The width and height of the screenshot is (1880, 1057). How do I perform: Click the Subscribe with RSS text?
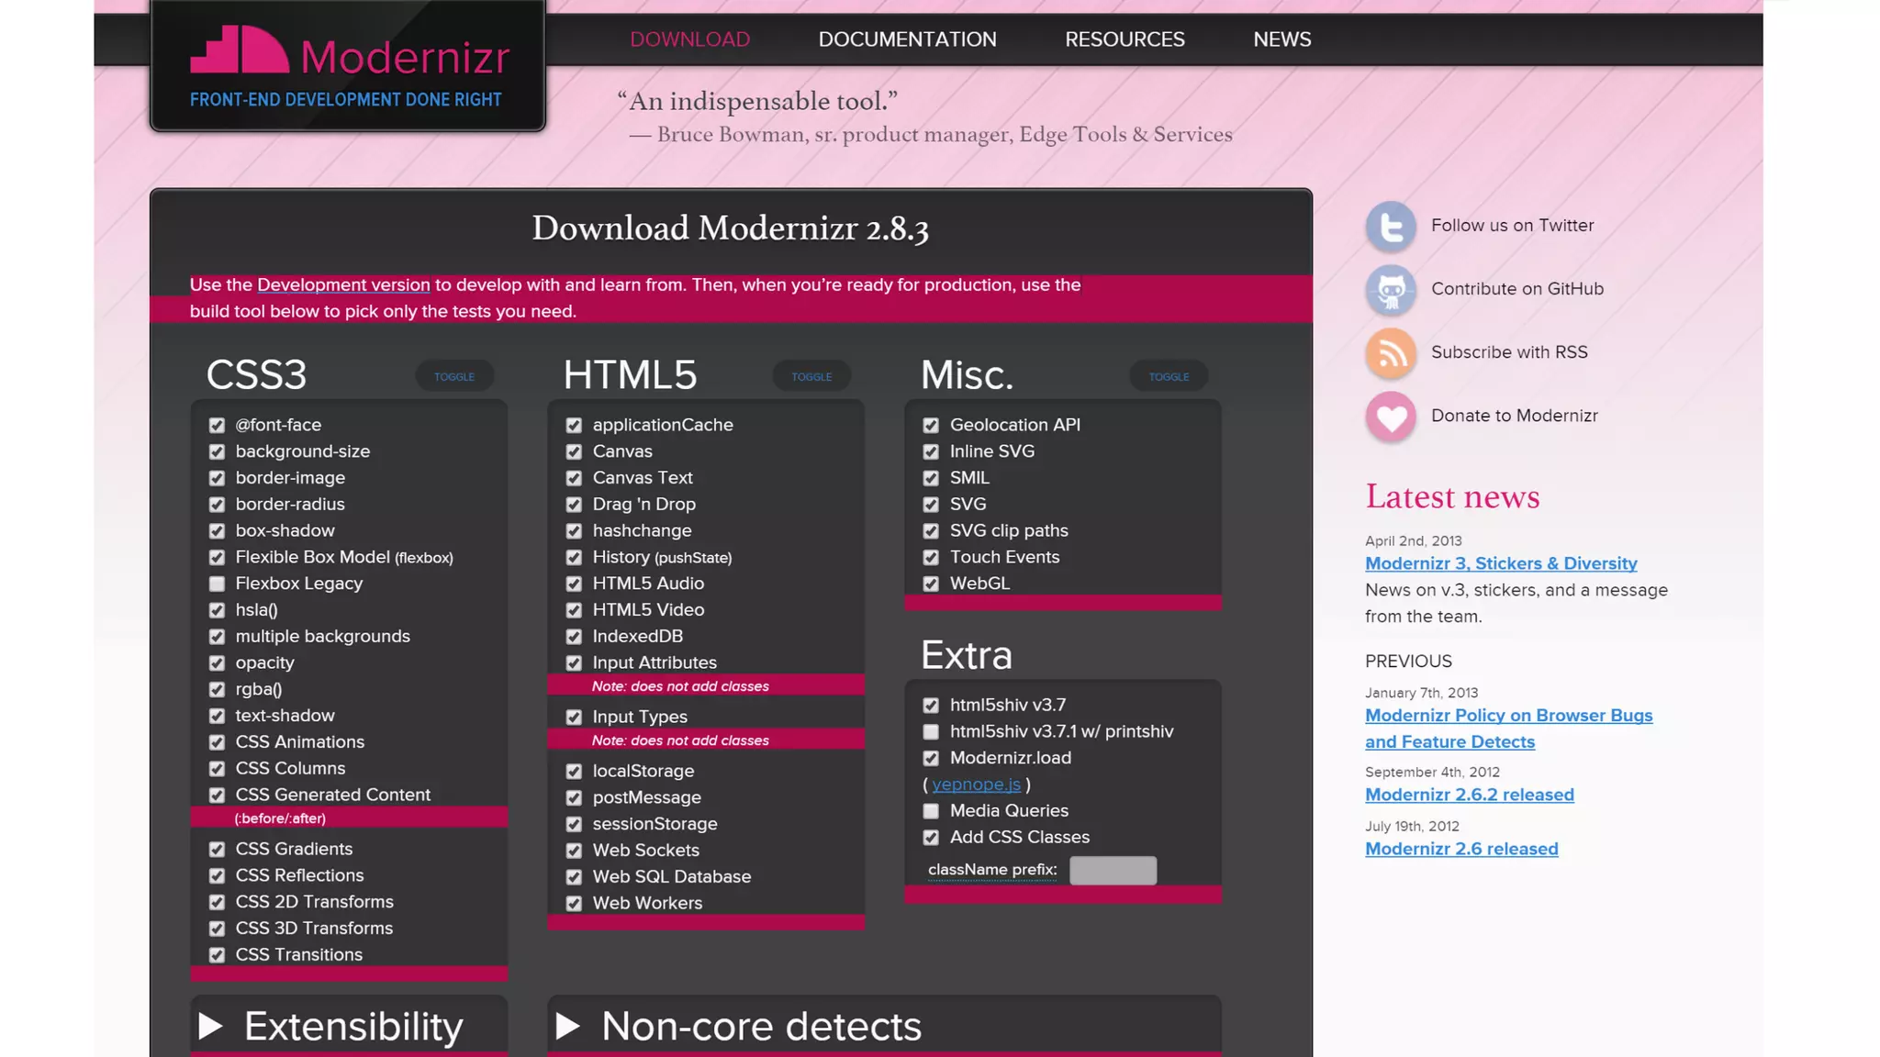tap(1509, 352)
